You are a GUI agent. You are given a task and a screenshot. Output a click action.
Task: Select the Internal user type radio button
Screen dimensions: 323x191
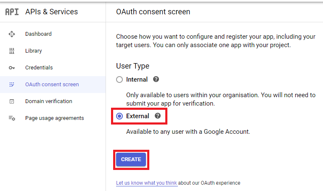(119, 80)
